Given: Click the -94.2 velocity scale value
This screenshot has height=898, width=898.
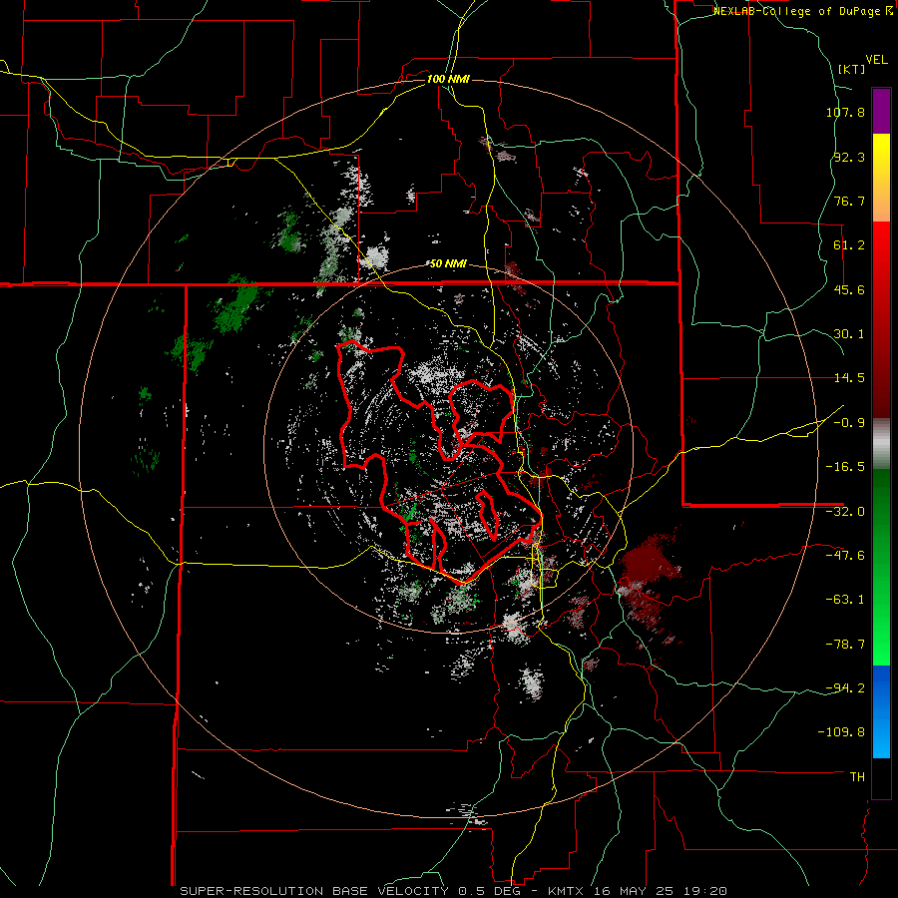Looking at the screenshot, I should (845, 687).
